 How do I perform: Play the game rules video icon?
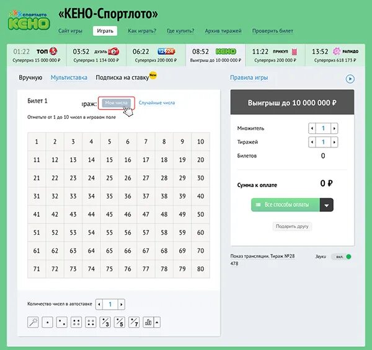click(350, 79)
